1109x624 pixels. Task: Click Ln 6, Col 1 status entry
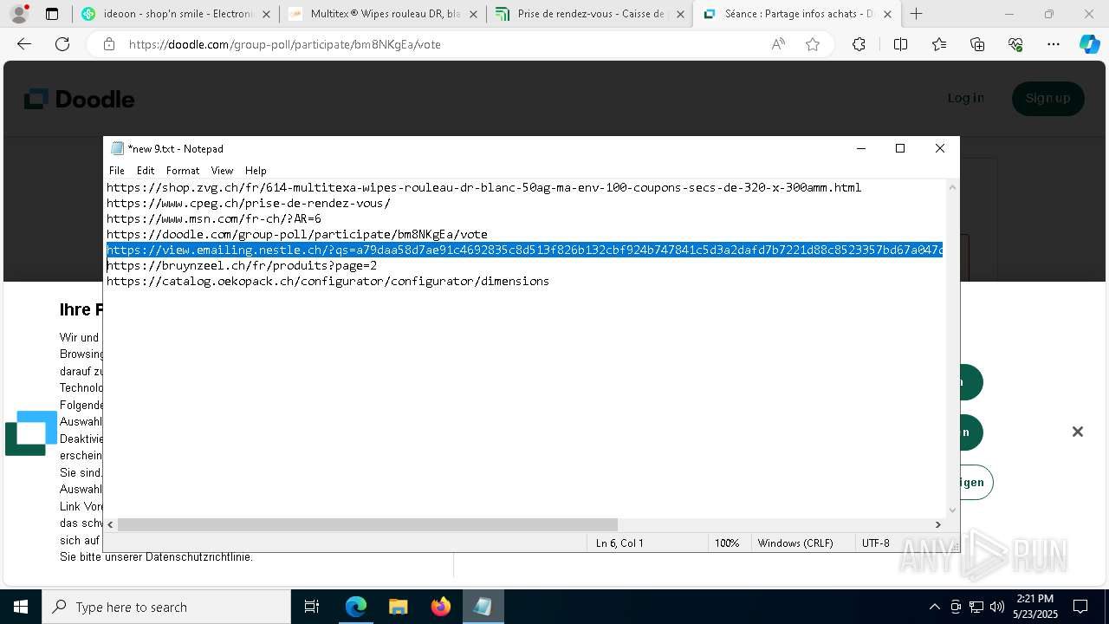(x=619, y=543)
